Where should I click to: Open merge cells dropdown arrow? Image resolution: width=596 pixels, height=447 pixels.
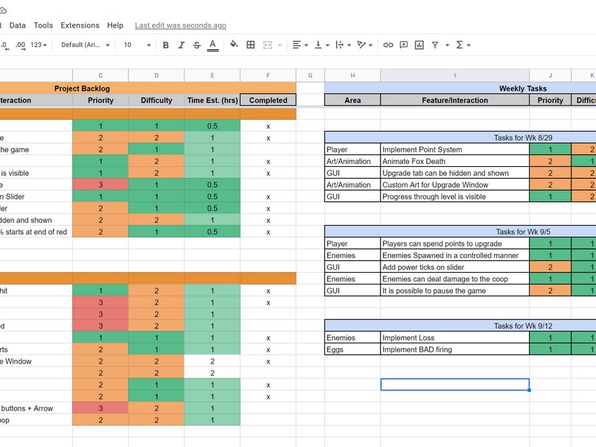(x=280, y=45)
